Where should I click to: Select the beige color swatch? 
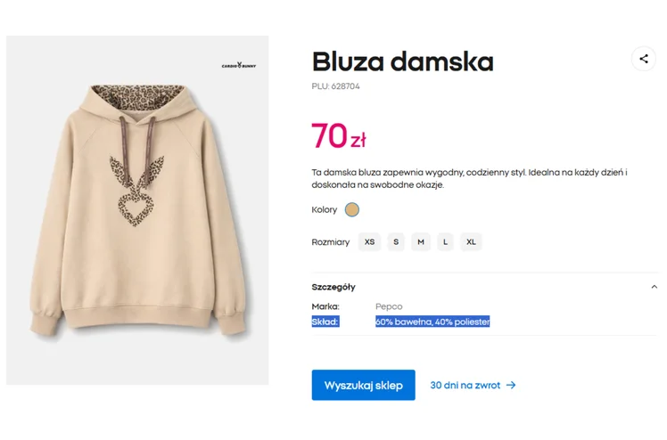pyautogui.click(x=351, y=210)
